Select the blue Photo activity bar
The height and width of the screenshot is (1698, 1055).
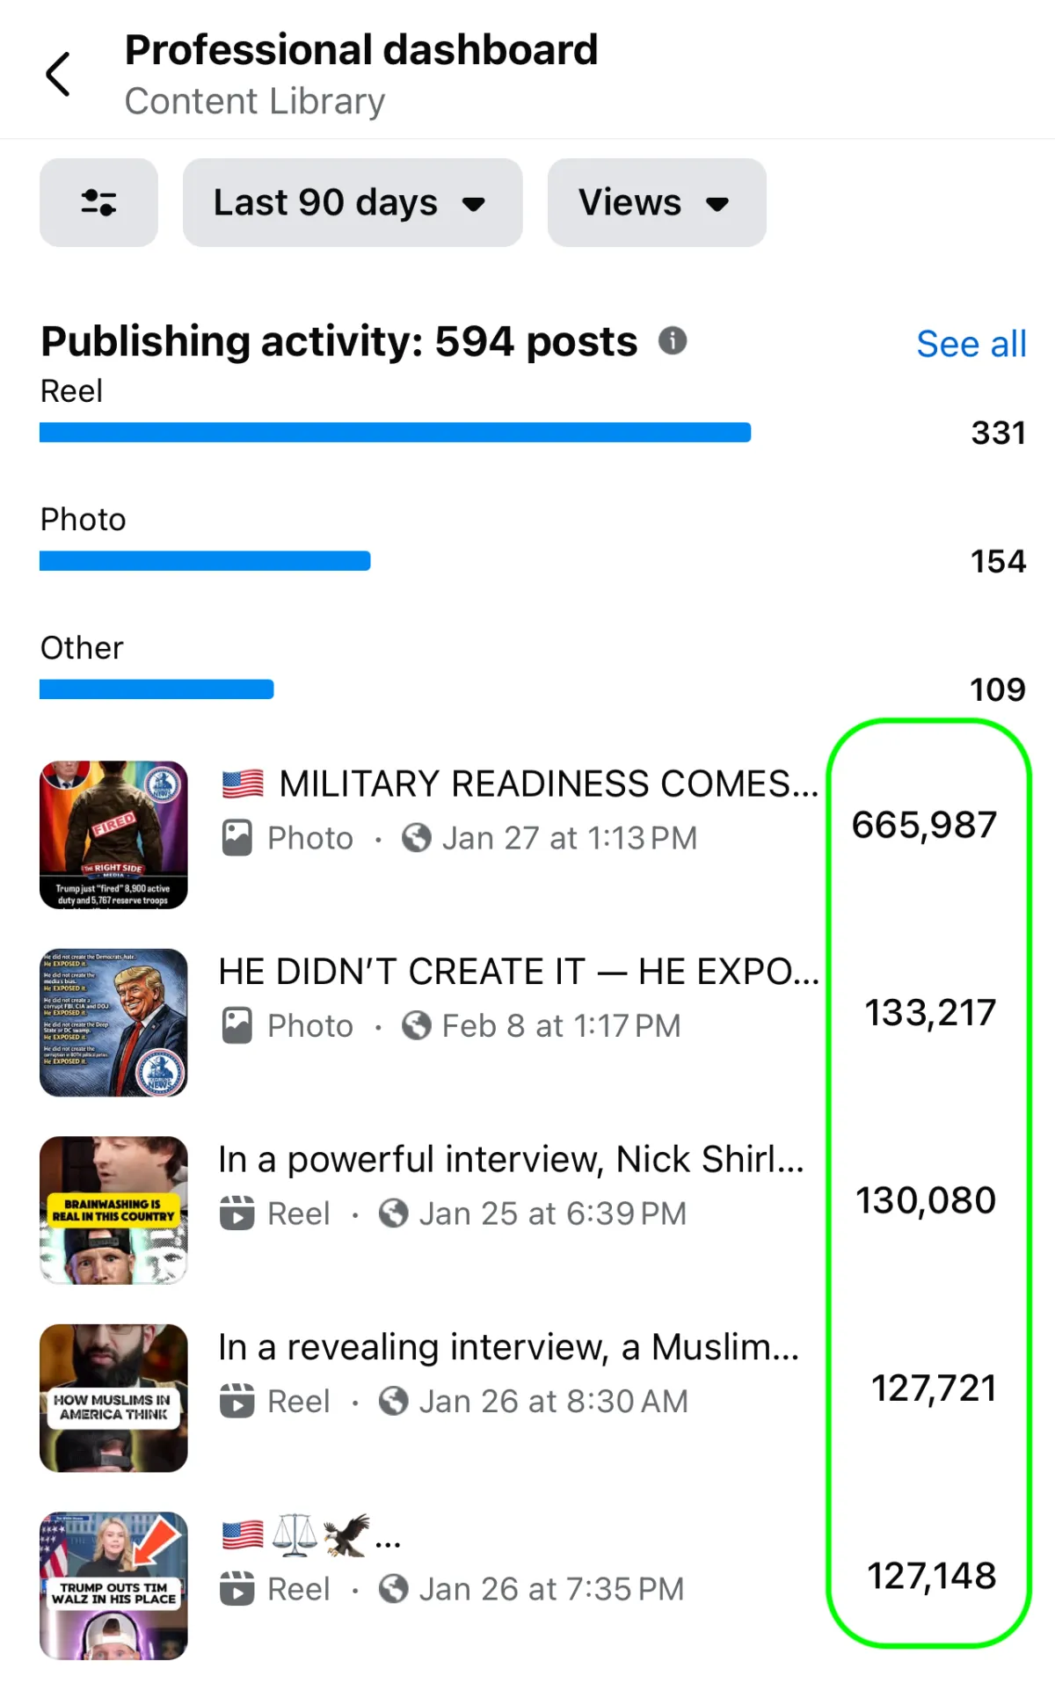pos(205,561)
